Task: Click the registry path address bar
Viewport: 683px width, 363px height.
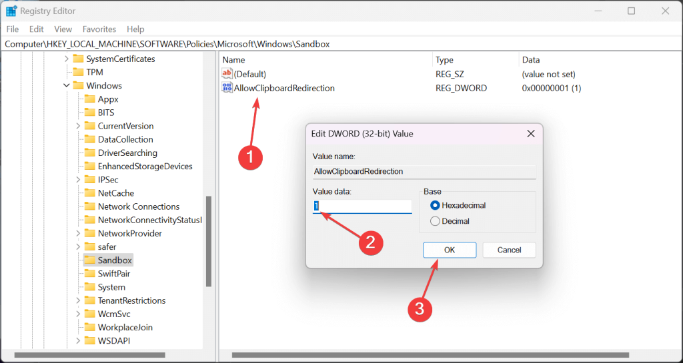Action: 341,44
